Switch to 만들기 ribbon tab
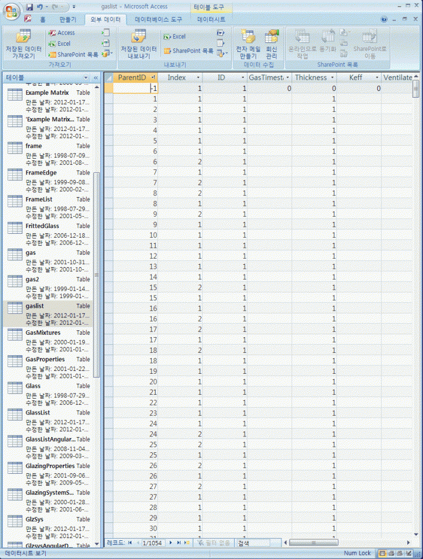The image size is (423, 559). tap(67, 19)
